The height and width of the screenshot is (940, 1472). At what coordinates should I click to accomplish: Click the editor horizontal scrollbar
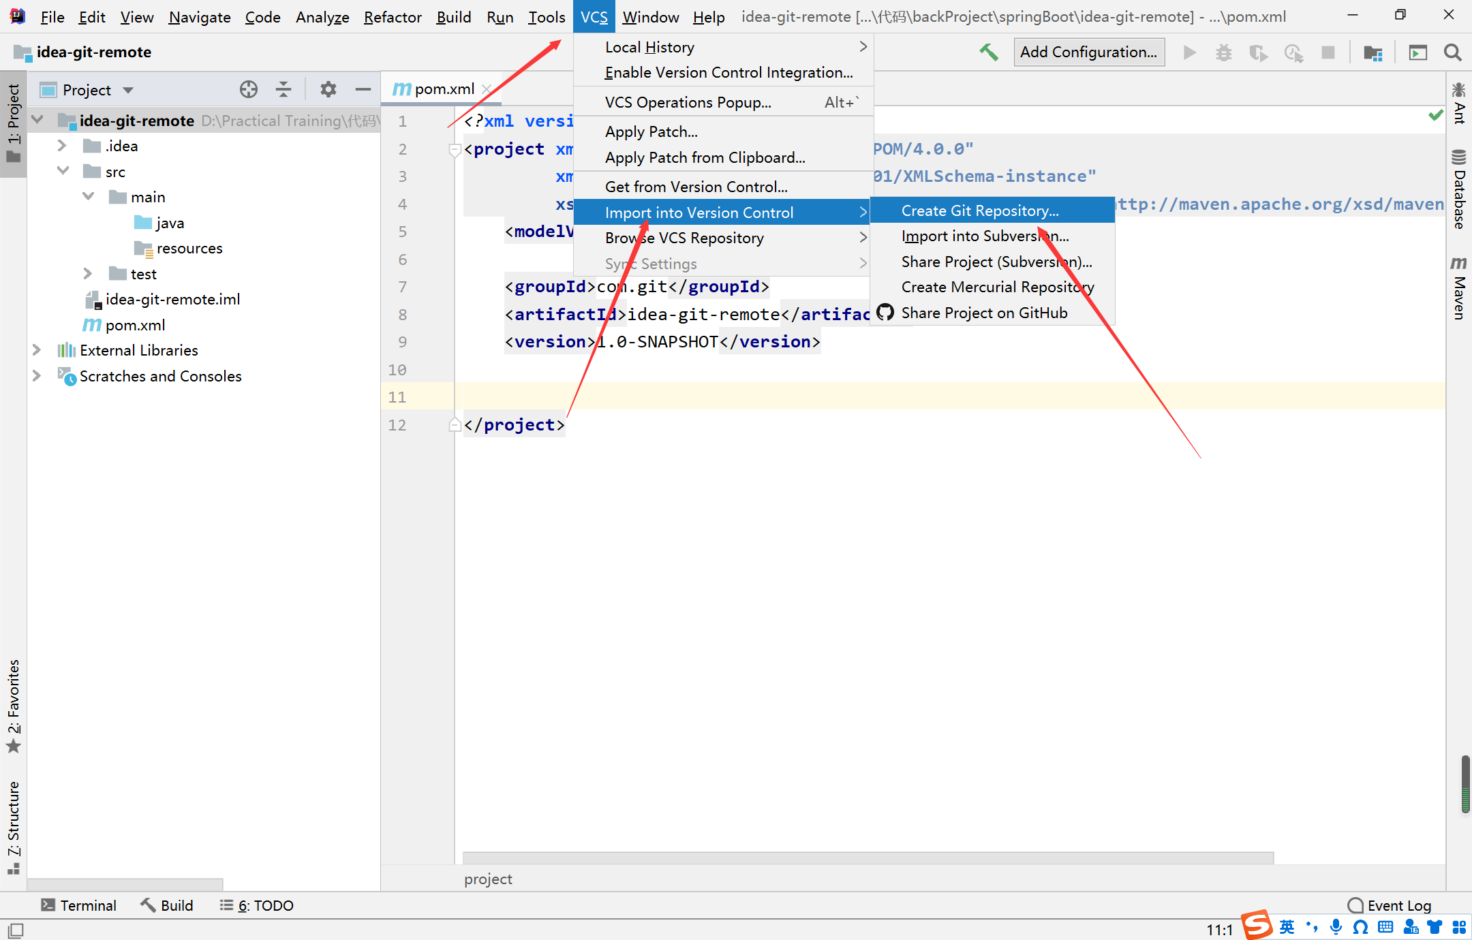point(868,858)
